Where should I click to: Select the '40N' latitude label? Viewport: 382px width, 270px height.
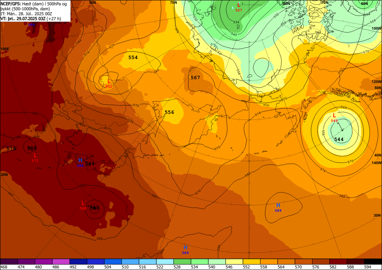point(378,155)
